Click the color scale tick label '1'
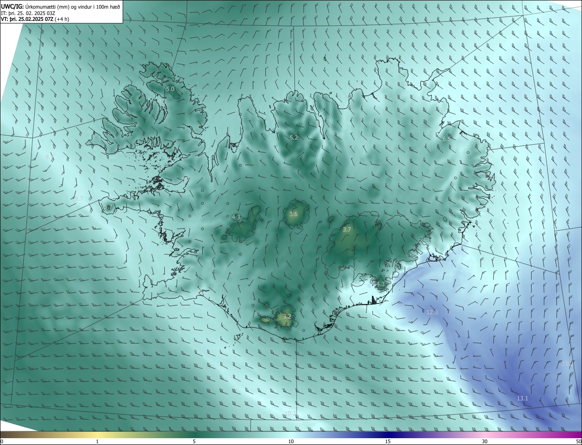Screen dimensions: 582x445 [97, 441]
